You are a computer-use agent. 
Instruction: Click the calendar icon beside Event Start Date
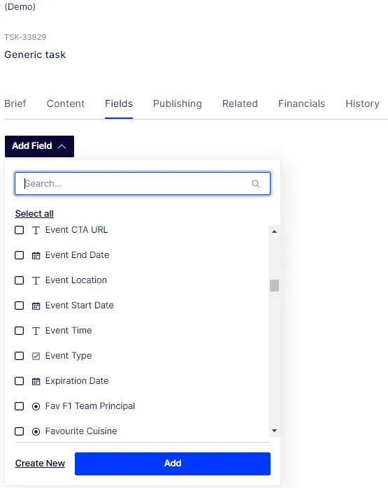pos(36,306)
